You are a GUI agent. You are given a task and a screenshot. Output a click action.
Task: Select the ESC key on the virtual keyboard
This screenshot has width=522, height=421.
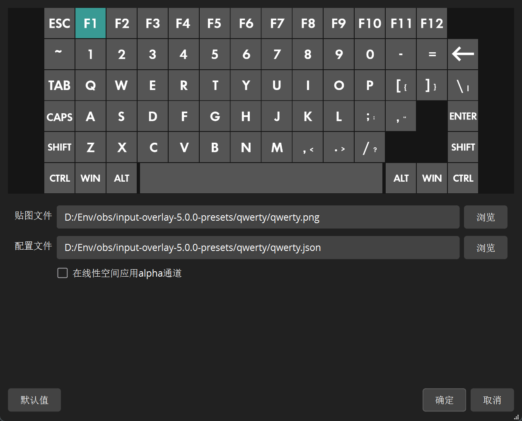point(59,23)
